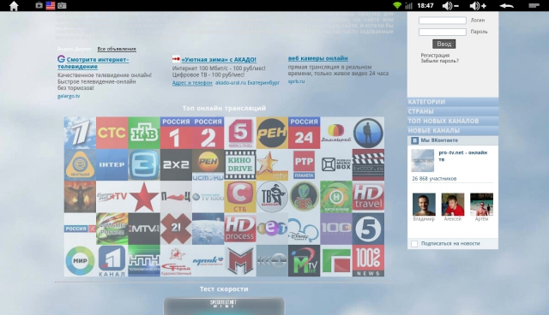Open the 2x2 channel tile

tap(176, 165)
